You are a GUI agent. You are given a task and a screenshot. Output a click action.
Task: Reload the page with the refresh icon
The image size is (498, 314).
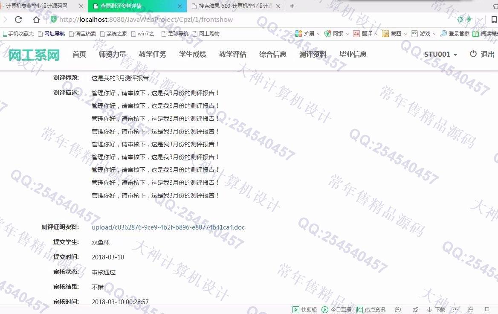pyautogui.click(x=18, y=19)
